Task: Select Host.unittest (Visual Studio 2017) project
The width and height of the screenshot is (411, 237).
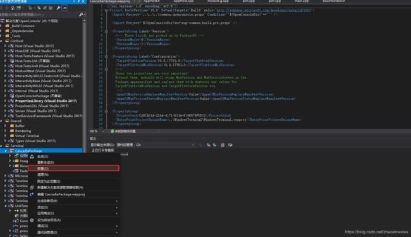Action: click(x=40, y=71)
